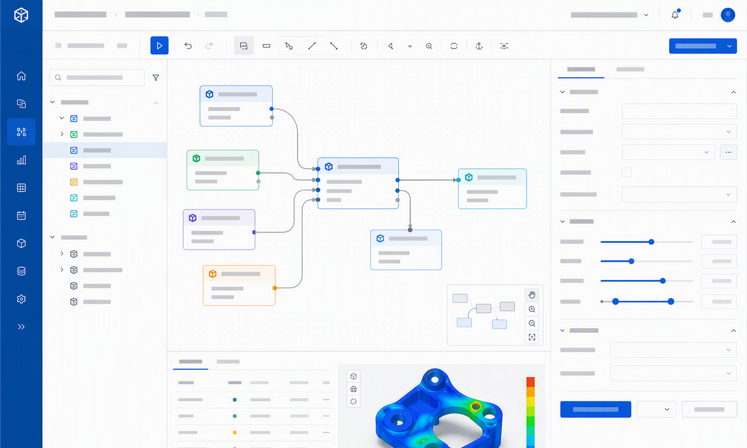Click the upload export icon in toolbar
The height and width of the screenshot is (448, 747).
click(479, 46)
